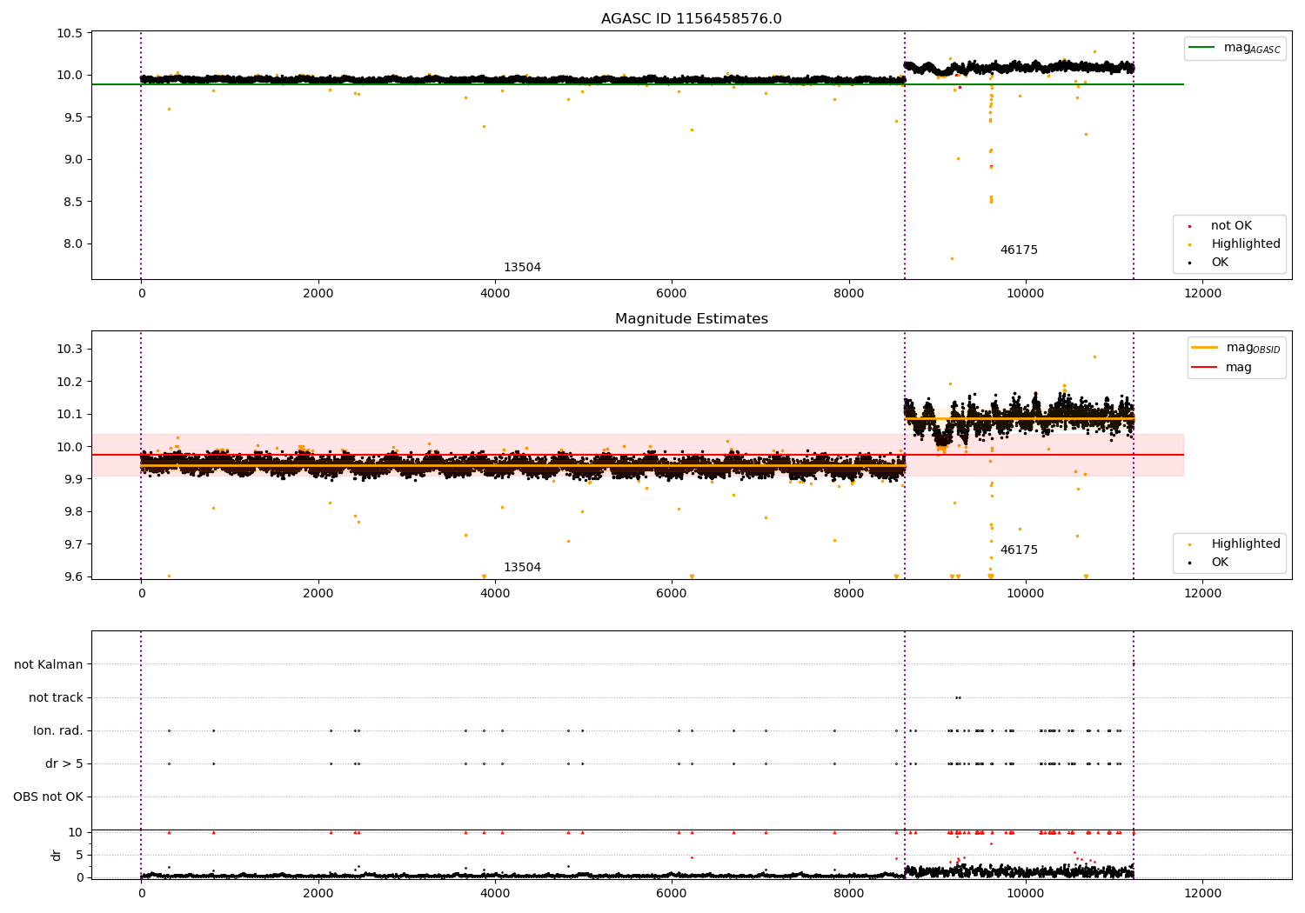Click the '9.0' y-axis tick label
This screenshot has height=913, width=1305.
(72, 159)
